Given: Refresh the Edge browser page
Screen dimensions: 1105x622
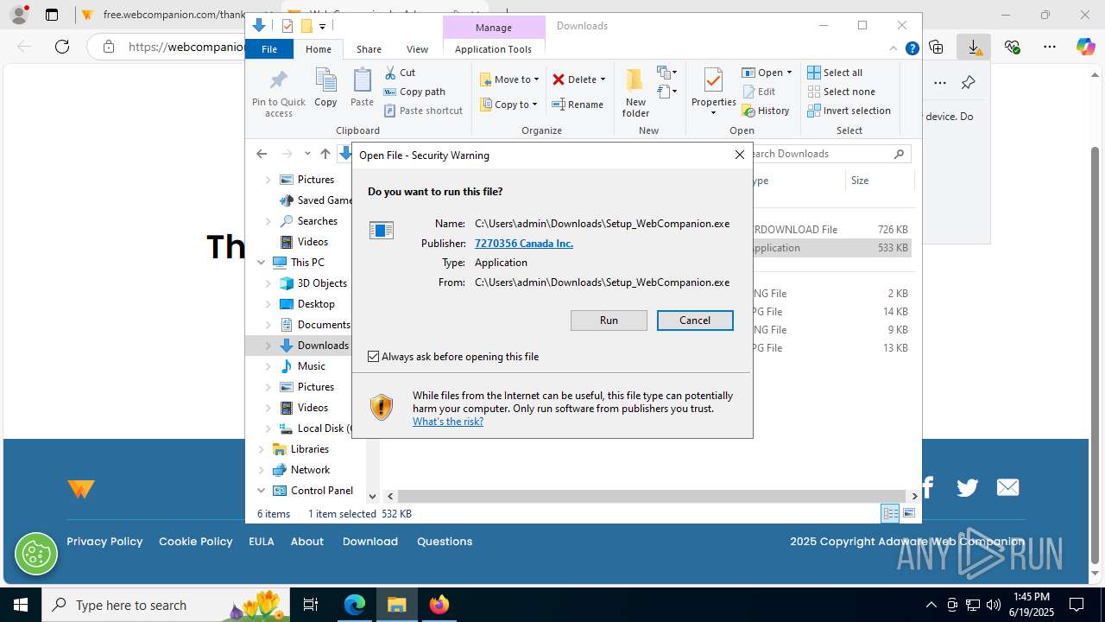Looking at the screenshot, I should (62, 47).
